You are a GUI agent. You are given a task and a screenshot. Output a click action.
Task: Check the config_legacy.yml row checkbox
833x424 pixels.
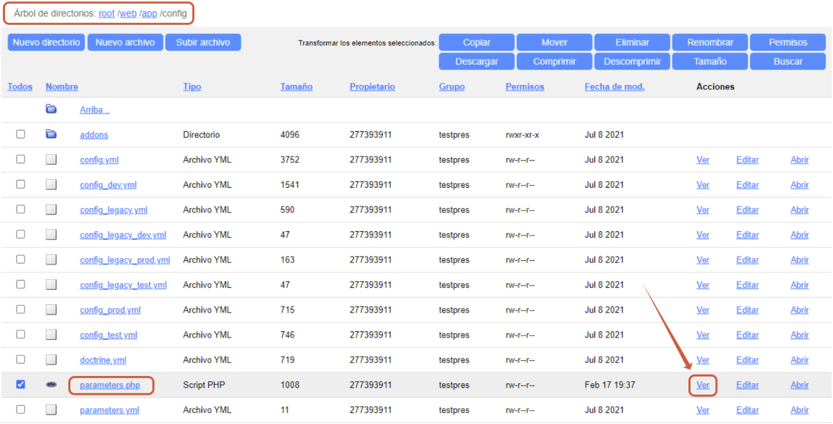pyautogui.click(x=21, y=209)
